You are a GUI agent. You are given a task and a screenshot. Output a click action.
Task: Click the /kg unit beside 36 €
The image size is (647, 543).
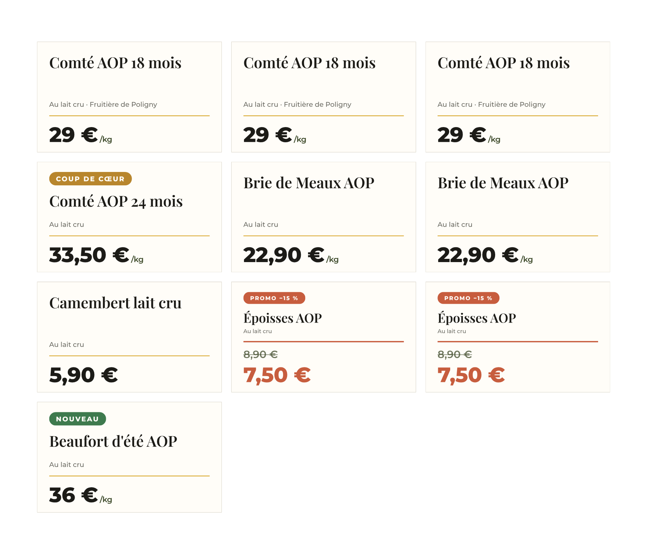(x=106, y=500)
